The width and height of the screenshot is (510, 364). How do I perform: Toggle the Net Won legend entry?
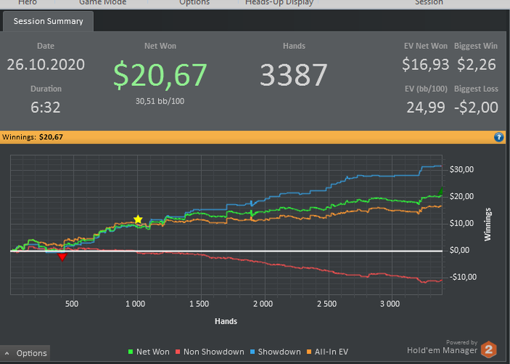(x=149, y=352)
